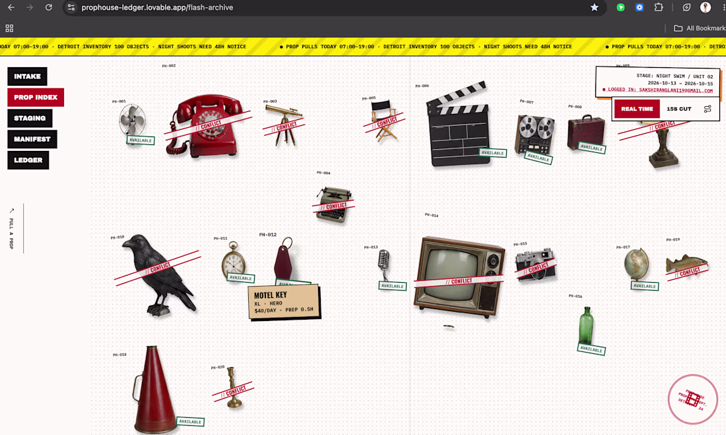Click the green extension icon
This screenshot has width=726, height=435.
(620, 7)
